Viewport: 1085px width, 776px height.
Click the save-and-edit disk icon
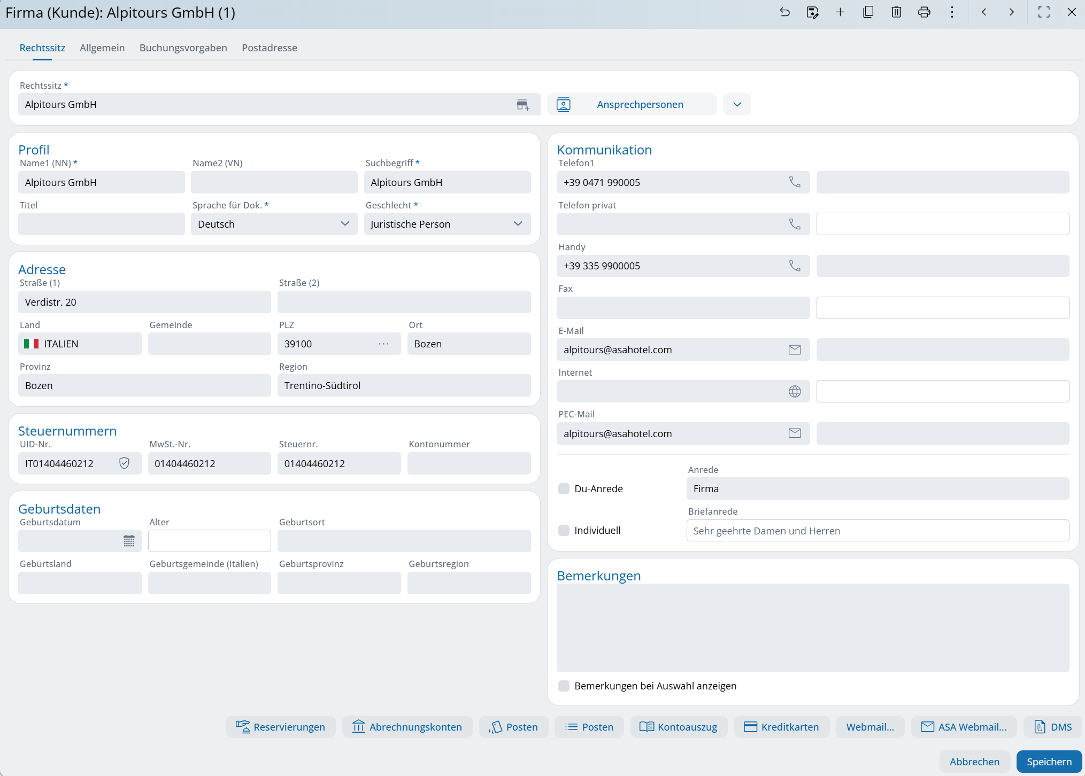click(812, 12)
